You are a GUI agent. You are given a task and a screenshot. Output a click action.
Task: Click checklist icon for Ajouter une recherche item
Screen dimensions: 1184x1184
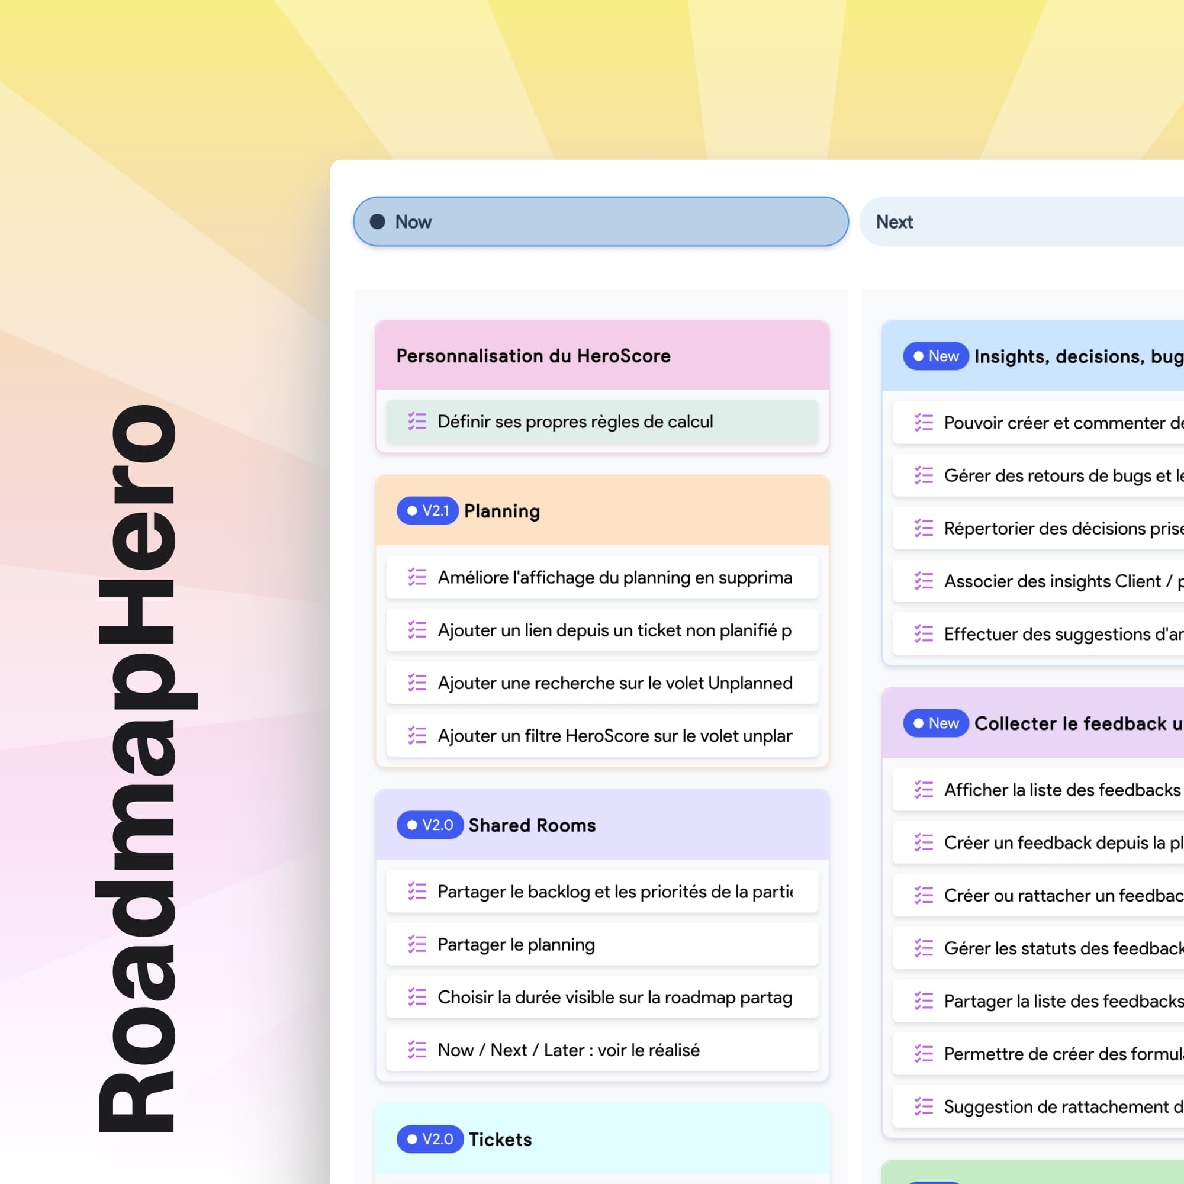pos(417,682)
